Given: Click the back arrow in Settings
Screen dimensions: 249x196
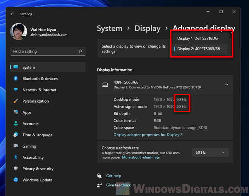Looking at the screenshot, I should (12, 14).
